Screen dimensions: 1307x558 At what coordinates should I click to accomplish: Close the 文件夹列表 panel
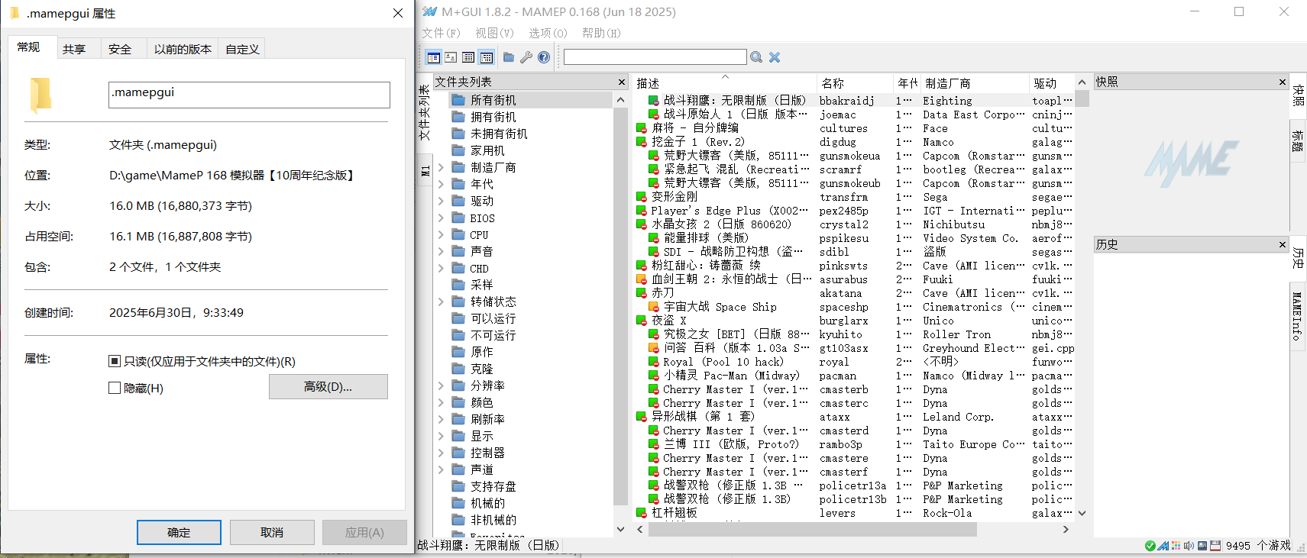click(x=622, y=82)
